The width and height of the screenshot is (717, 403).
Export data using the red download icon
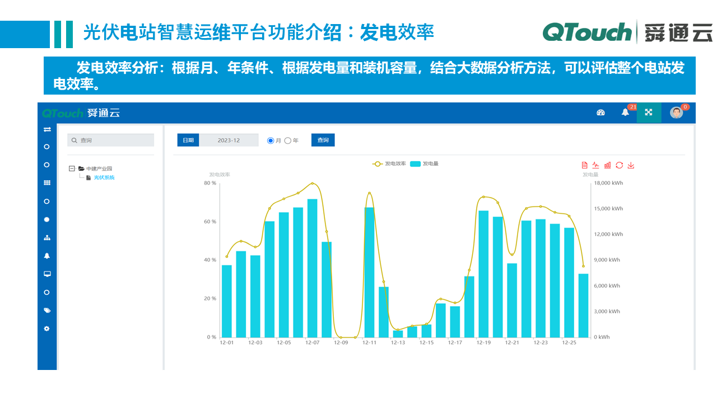[631, 165]
